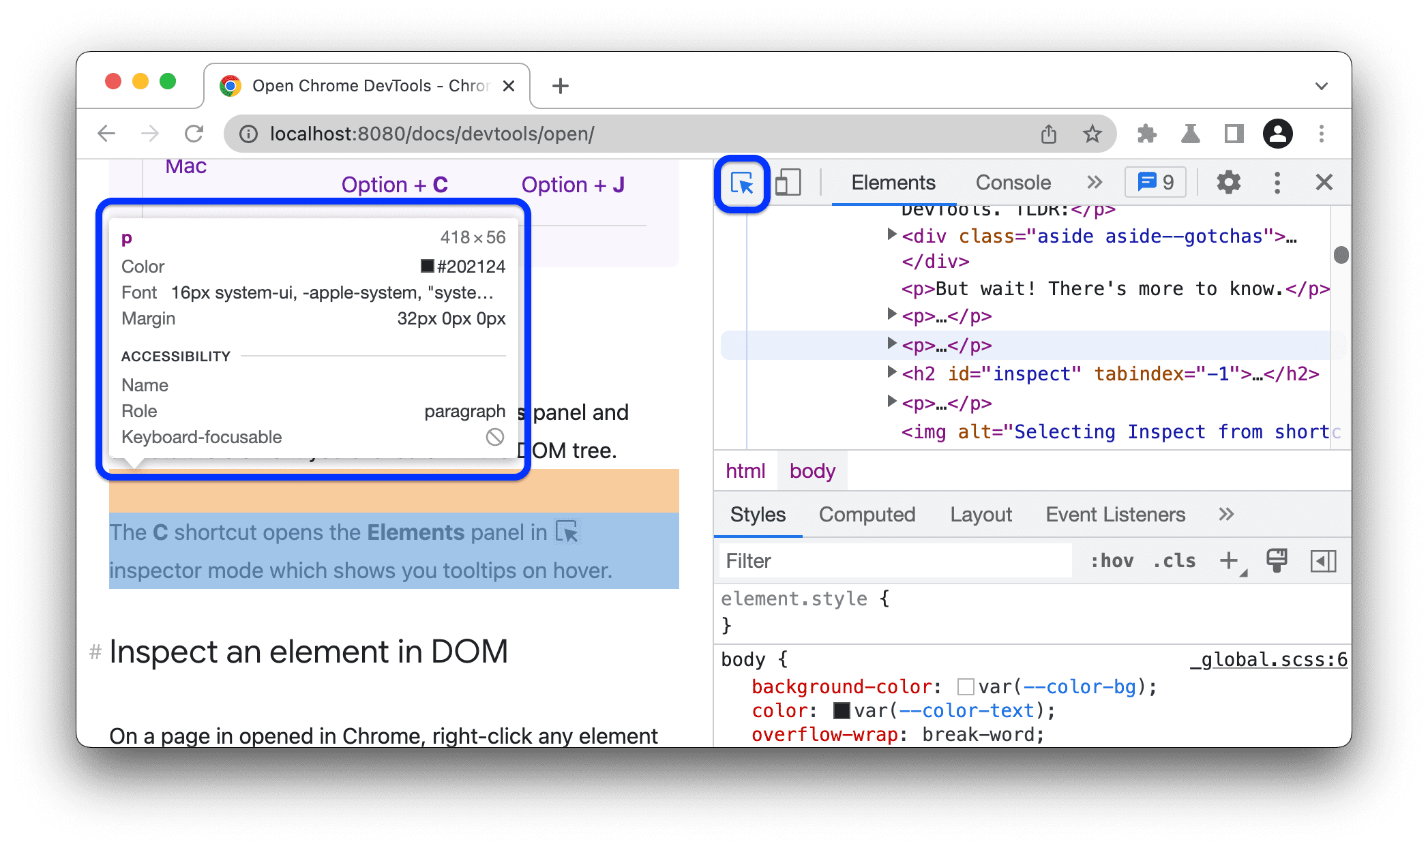
Task: Click the device toolbar toggle icon
Action: 788,183
